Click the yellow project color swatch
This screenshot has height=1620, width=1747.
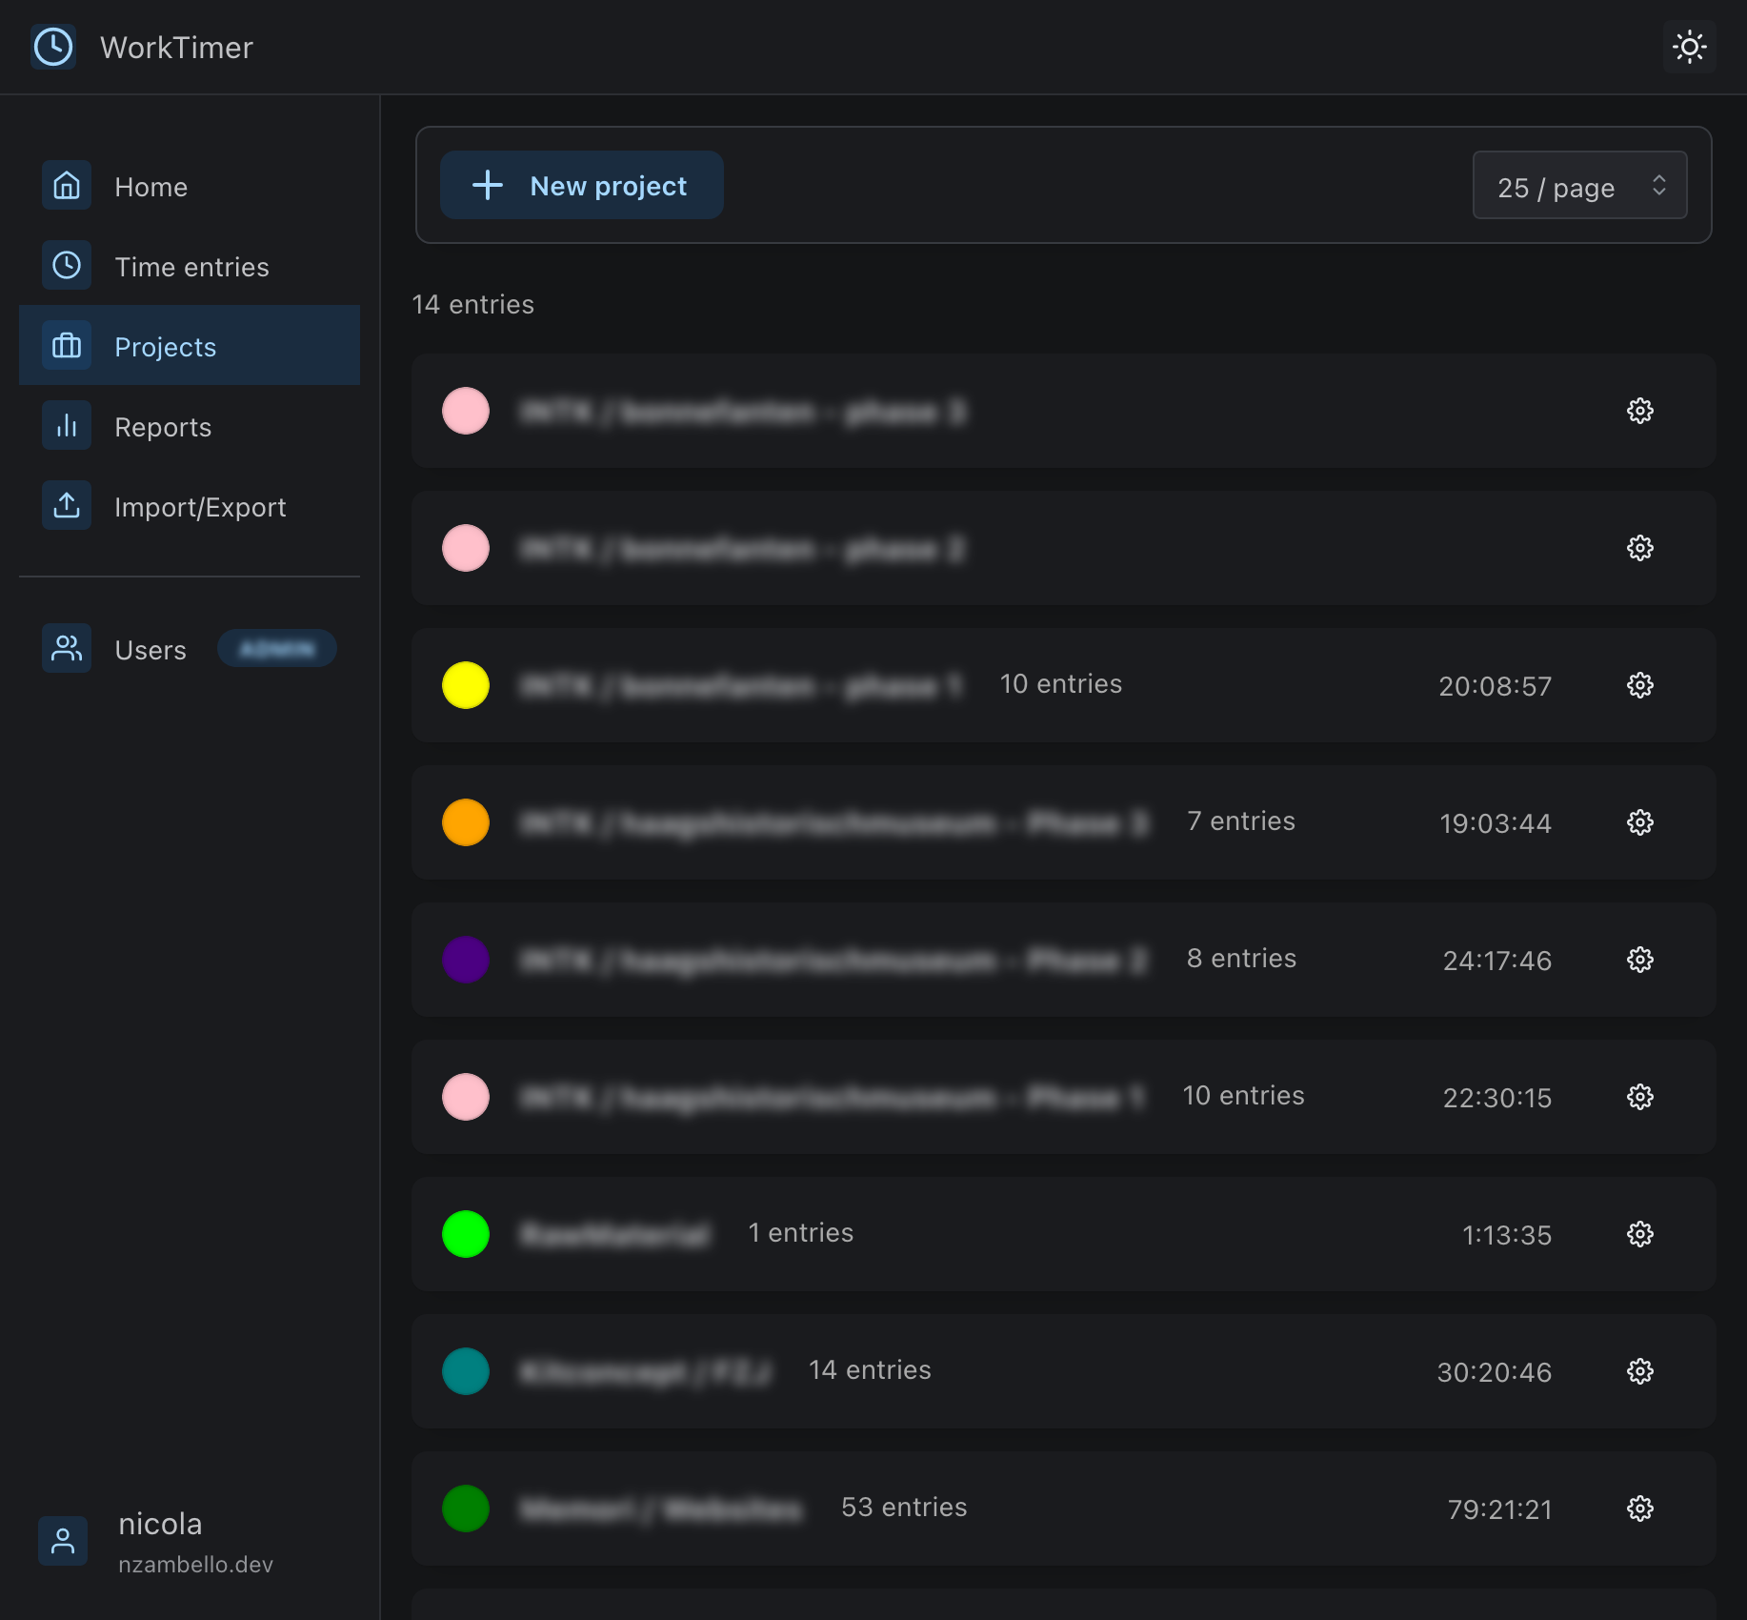(x=466, y=685)
